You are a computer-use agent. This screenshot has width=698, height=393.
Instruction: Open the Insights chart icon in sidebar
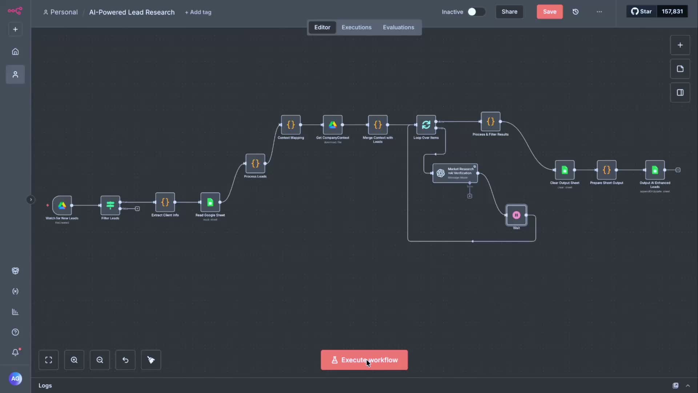[x=15, y=312]
